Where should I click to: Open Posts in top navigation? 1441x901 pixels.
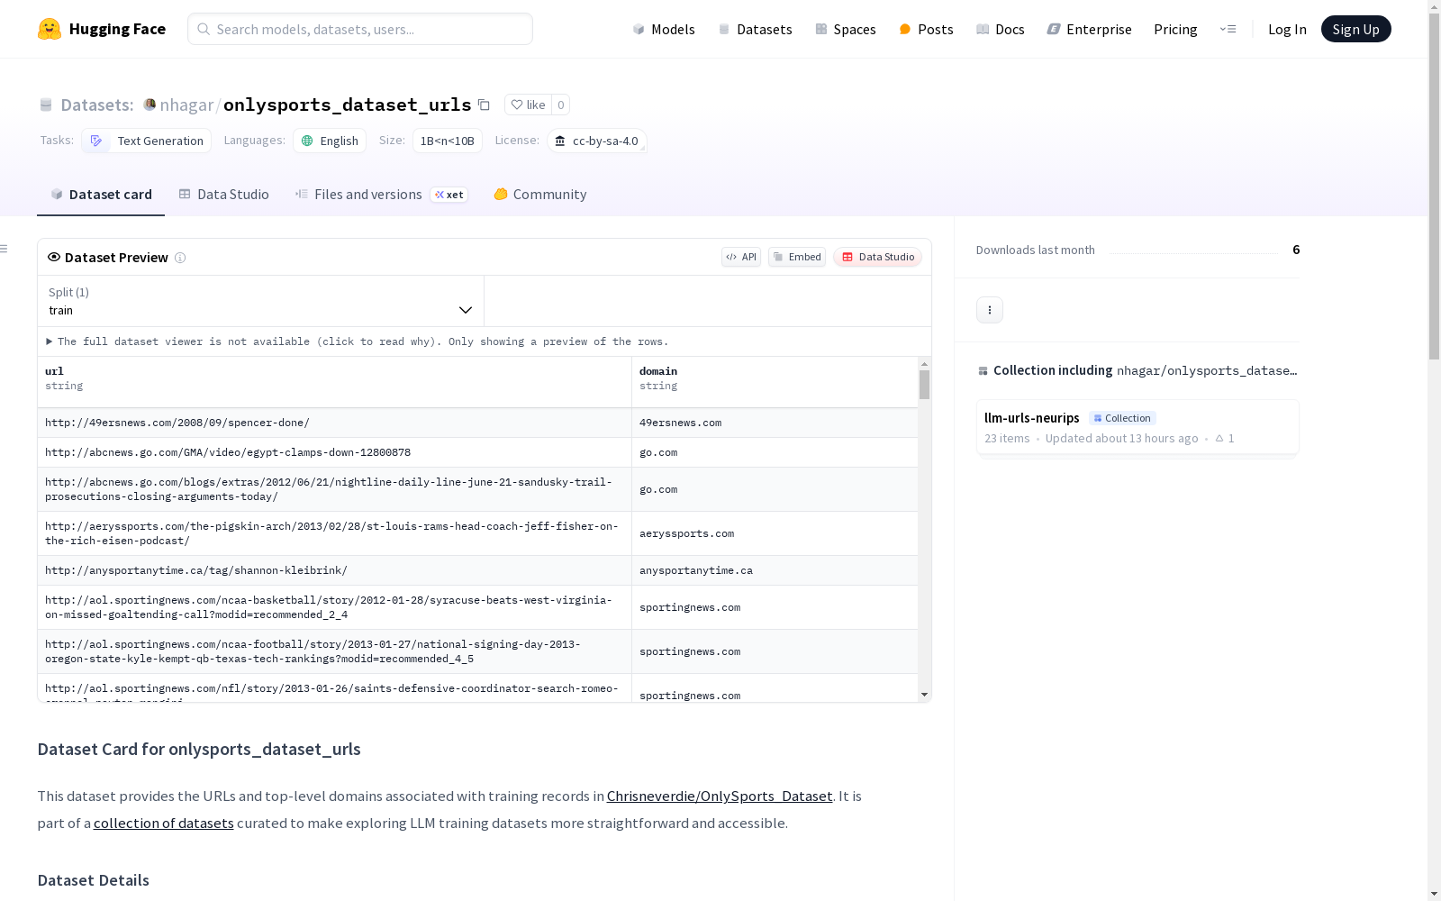[x=926, y=29]
